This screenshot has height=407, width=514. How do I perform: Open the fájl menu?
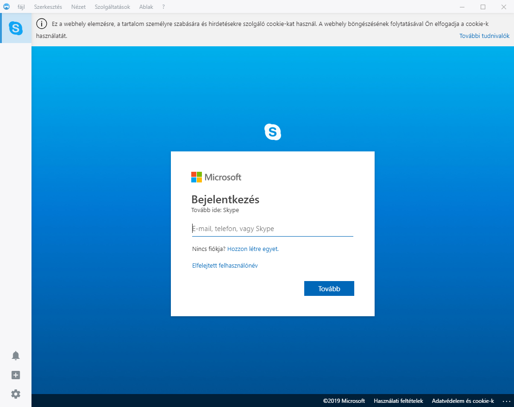point(21,7)
